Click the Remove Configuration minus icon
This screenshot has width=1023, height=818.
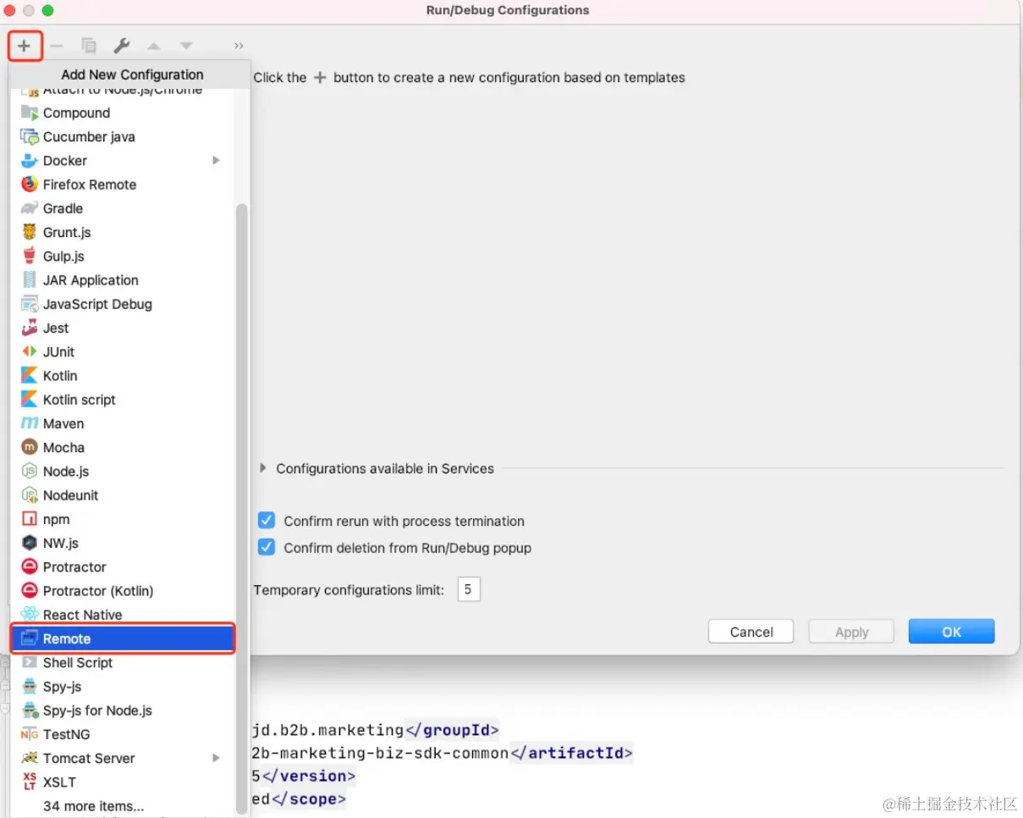pyautogui.click(x=57, y=46)
